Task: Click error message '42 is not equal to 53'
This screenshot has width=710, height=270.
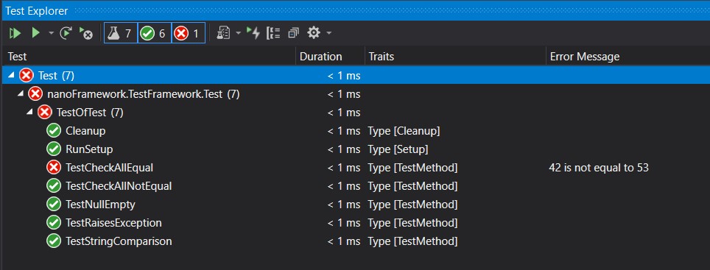Action: (x=599, y=168)
